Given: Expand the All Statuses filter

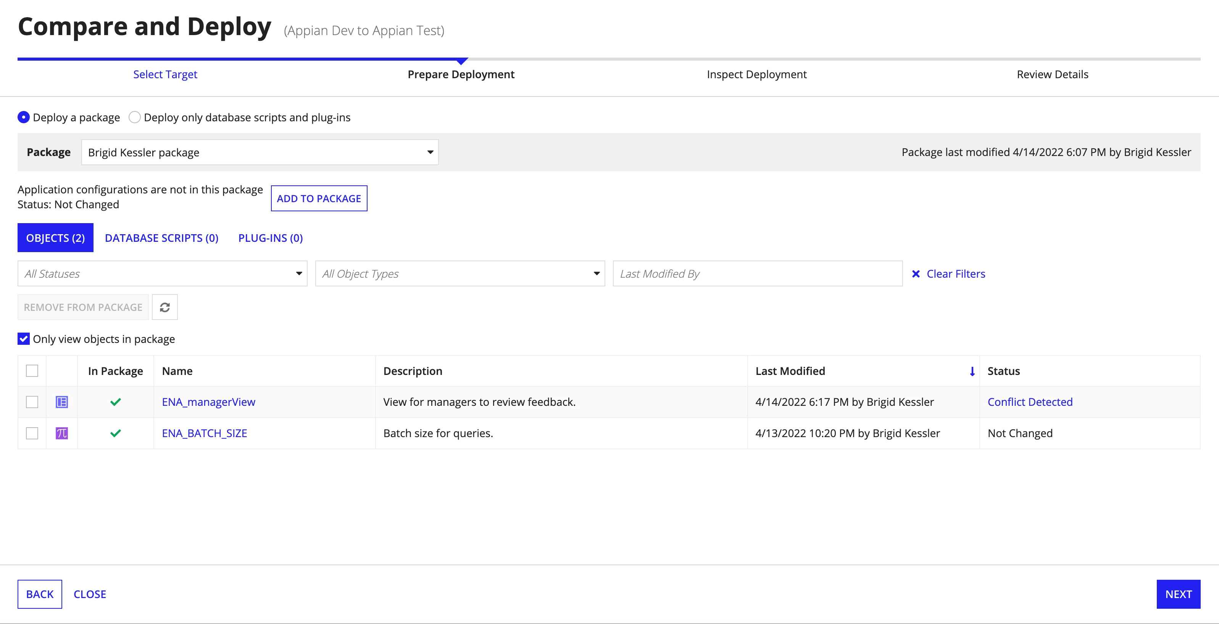Looking at the screenshot, I should point(162,273).
